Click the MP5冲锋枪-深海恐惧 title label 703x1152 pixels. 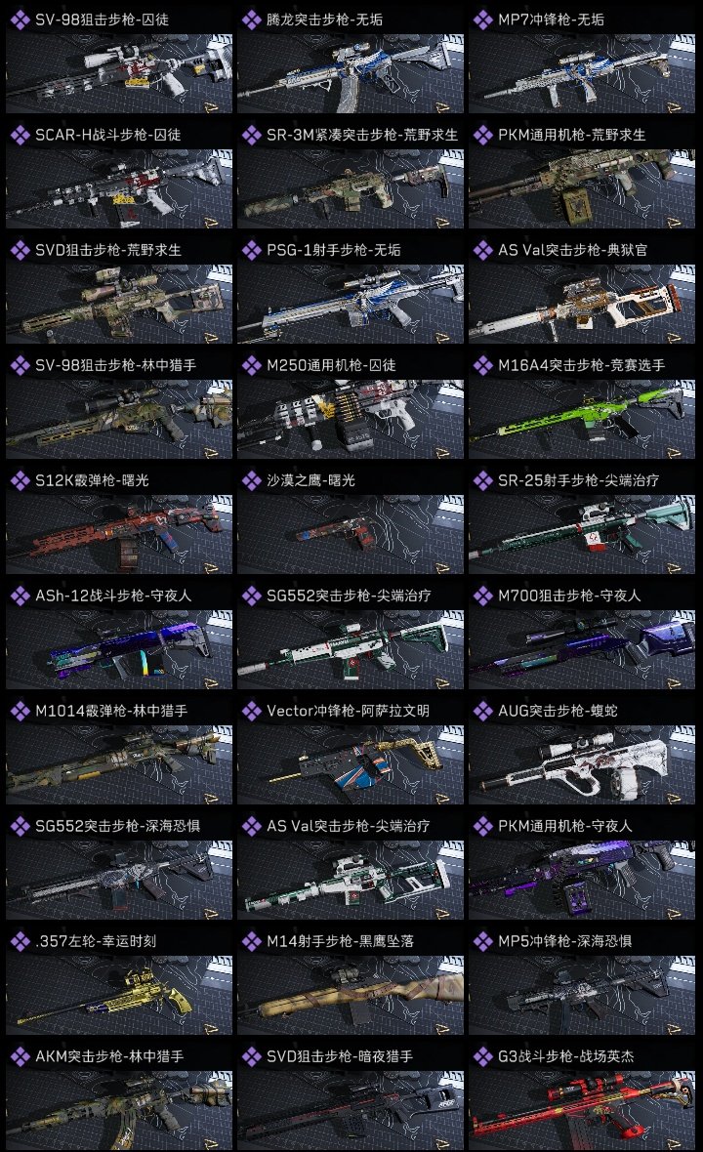coord(565,941)
